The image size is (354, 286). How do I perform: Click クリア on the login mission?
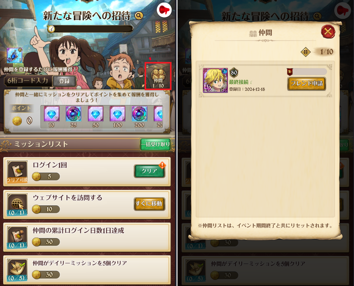(149, 171)
